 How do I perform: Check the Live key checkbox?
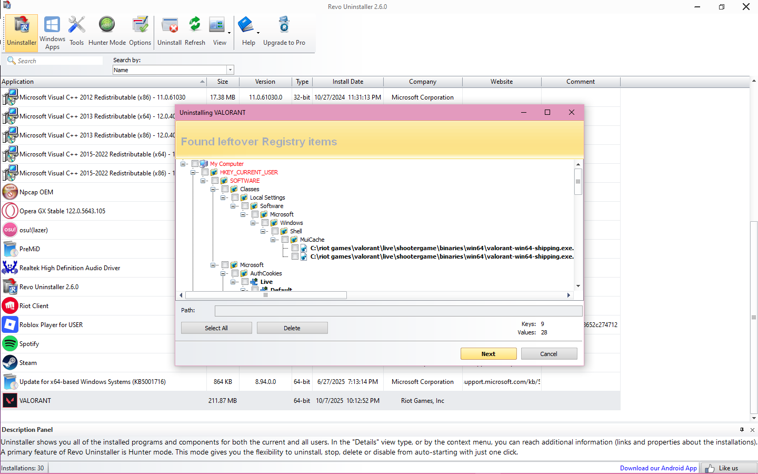[x=245, y=282]
